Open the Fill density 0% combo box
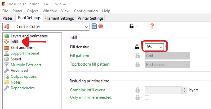 [154, 47]
